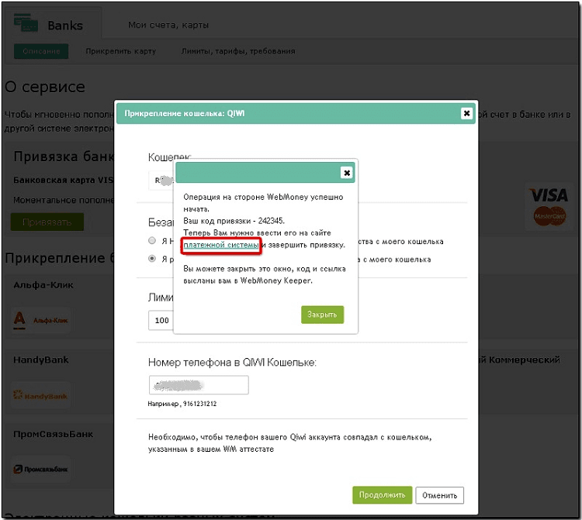Click the green 'Привязать' button
Screen dimensions: 582x520
pos(47,222)
